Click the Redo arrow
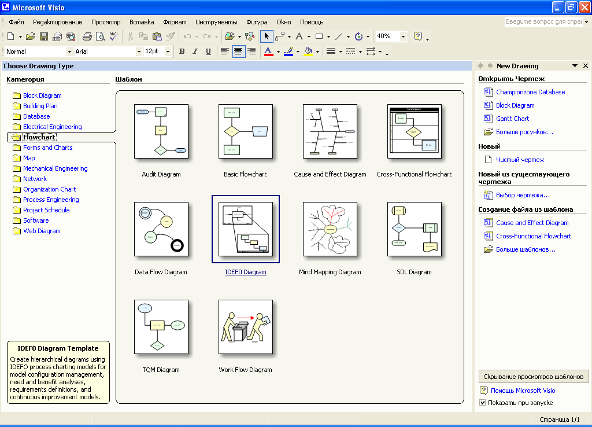Image resolution: width=592 pixels, height=427 pixels. [207, 36]
